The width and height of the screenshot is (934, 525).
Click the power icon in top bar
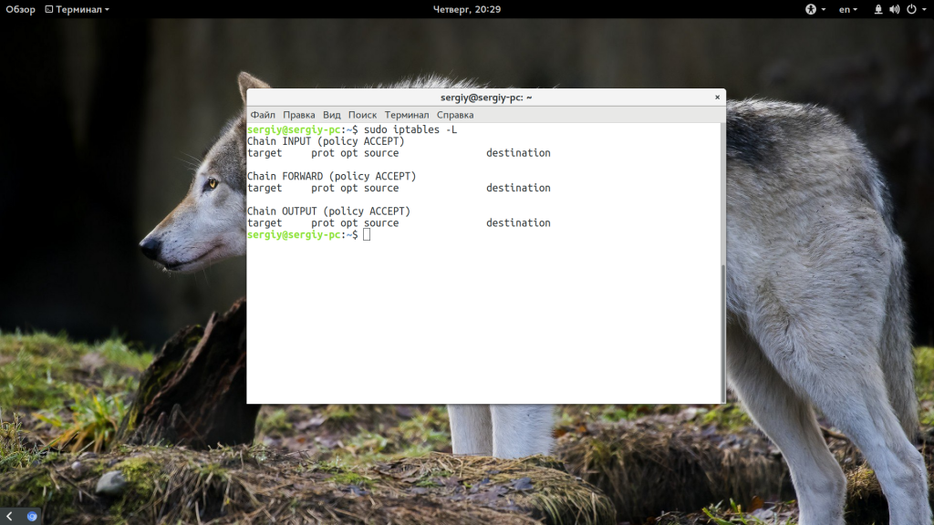pos(909,9)
